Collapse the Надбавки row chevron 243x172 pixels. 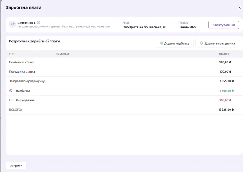(11, 90)
